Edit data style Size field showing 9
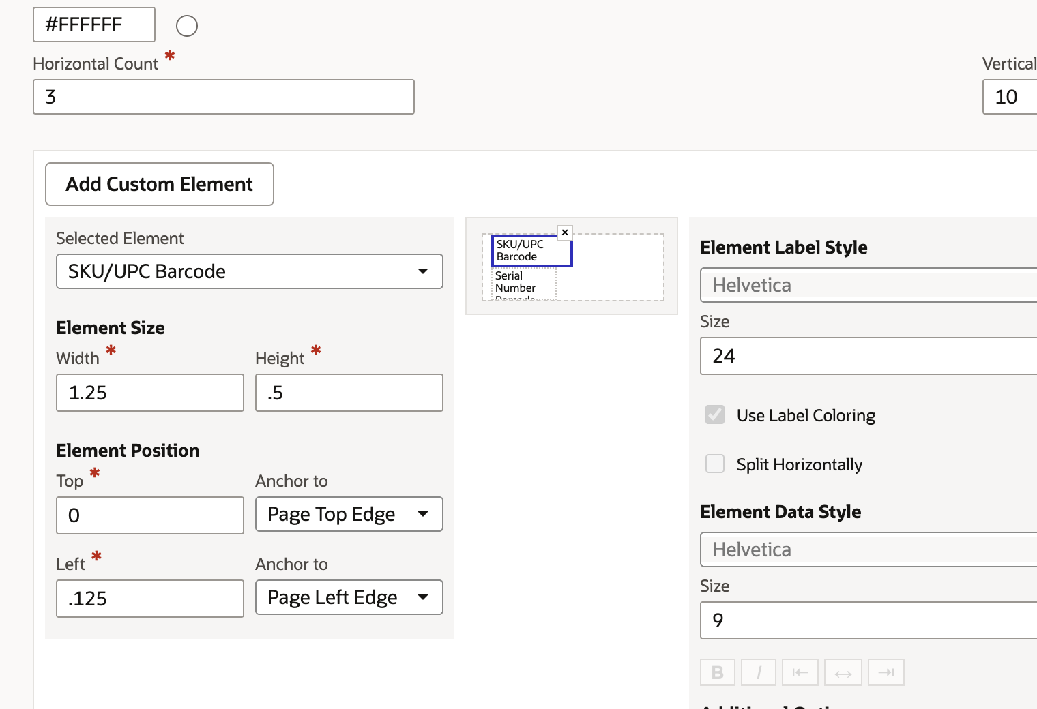The height and width of the screenshot is (709, 1037). [868, 620]
